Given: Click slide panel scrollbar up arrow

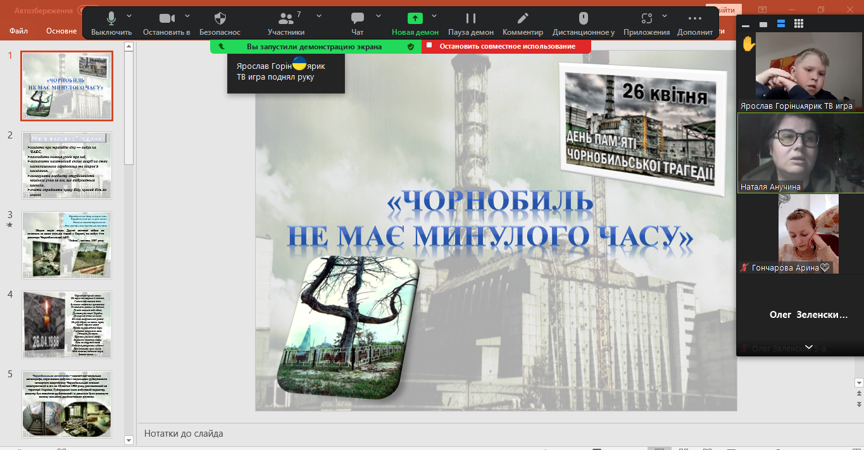Looking at the screenshot, I should (x=129, y=46).
